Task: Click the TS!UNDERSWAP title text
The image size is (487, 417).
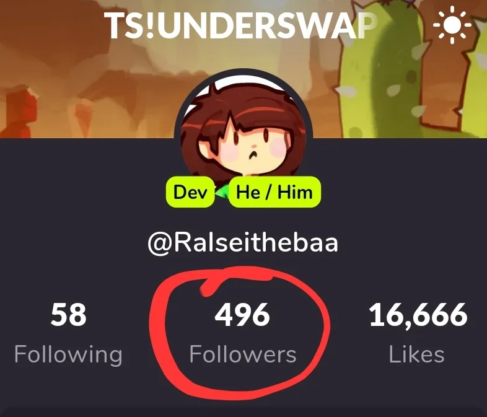Action: (x=240, y=25)
